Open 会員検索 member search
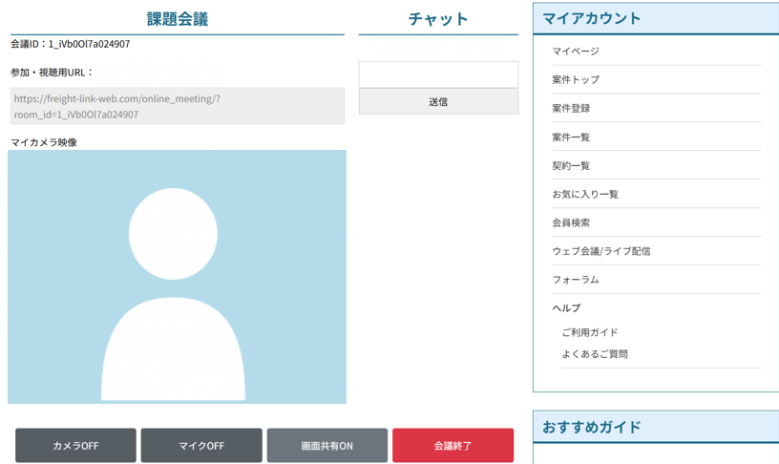Image resolution: width=779 pixels, height=464 pixels. click(571, 222)
